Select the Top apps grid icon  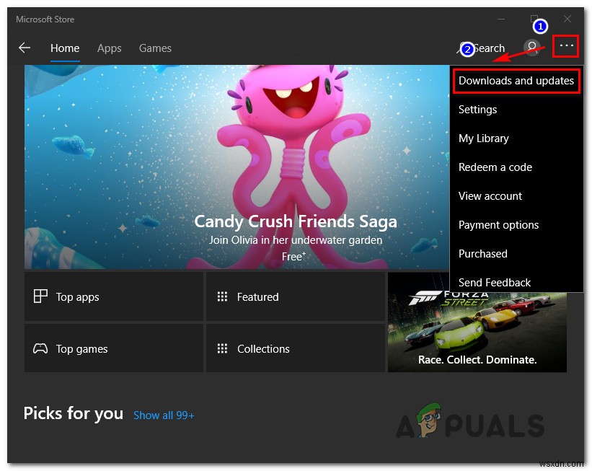pyautogui.click(x=40, y=296)
